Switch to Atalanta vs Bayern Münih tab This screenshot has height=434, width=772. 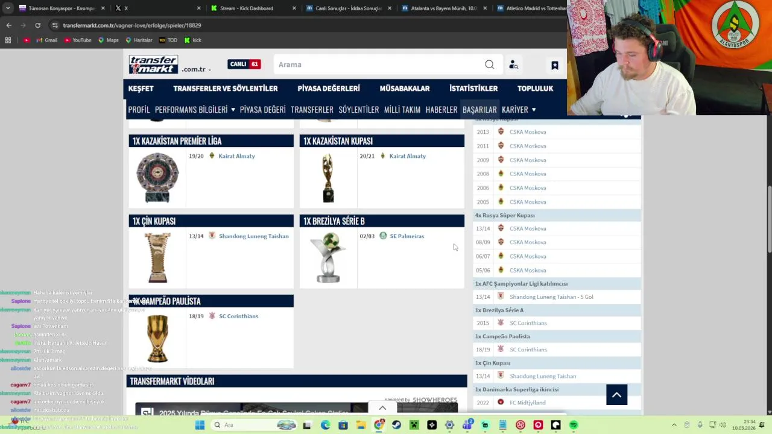[x=444, y=8]
